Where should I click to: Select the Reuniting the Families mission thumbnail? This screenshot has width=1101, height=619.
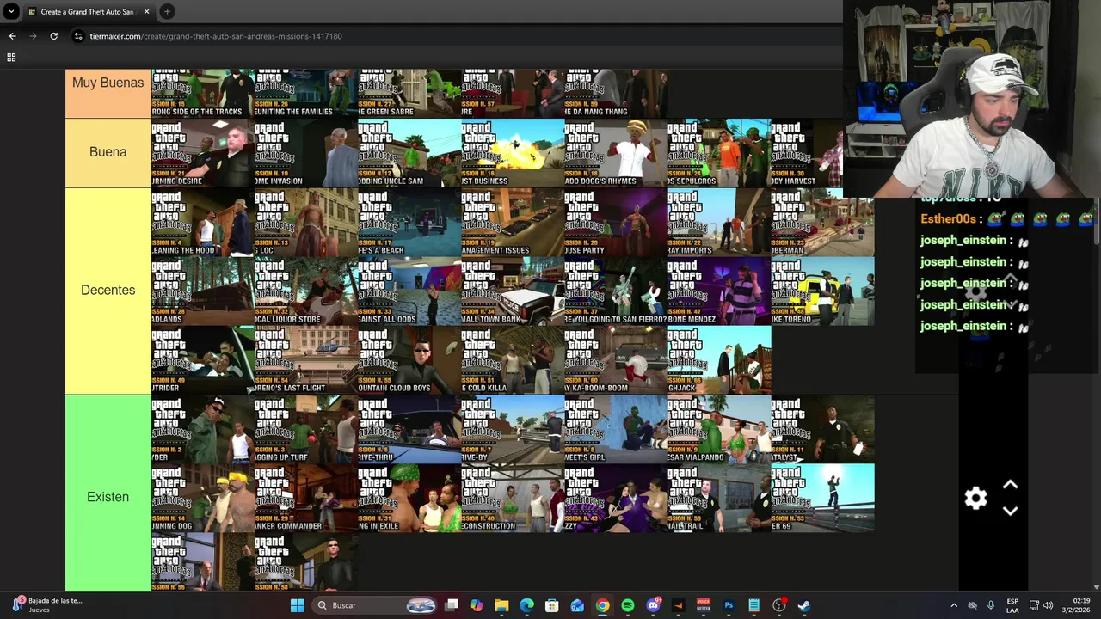(x=306, y=93)
